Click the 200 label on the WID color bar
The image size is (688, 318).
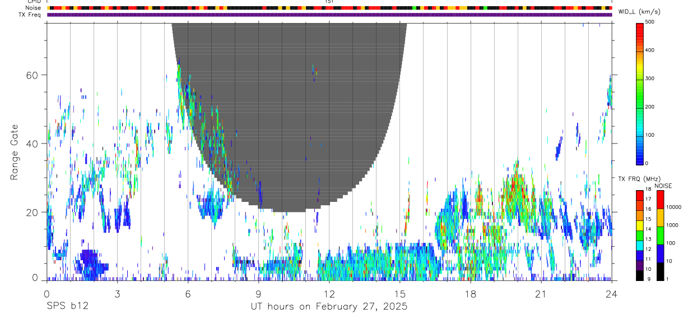point(650,107)
